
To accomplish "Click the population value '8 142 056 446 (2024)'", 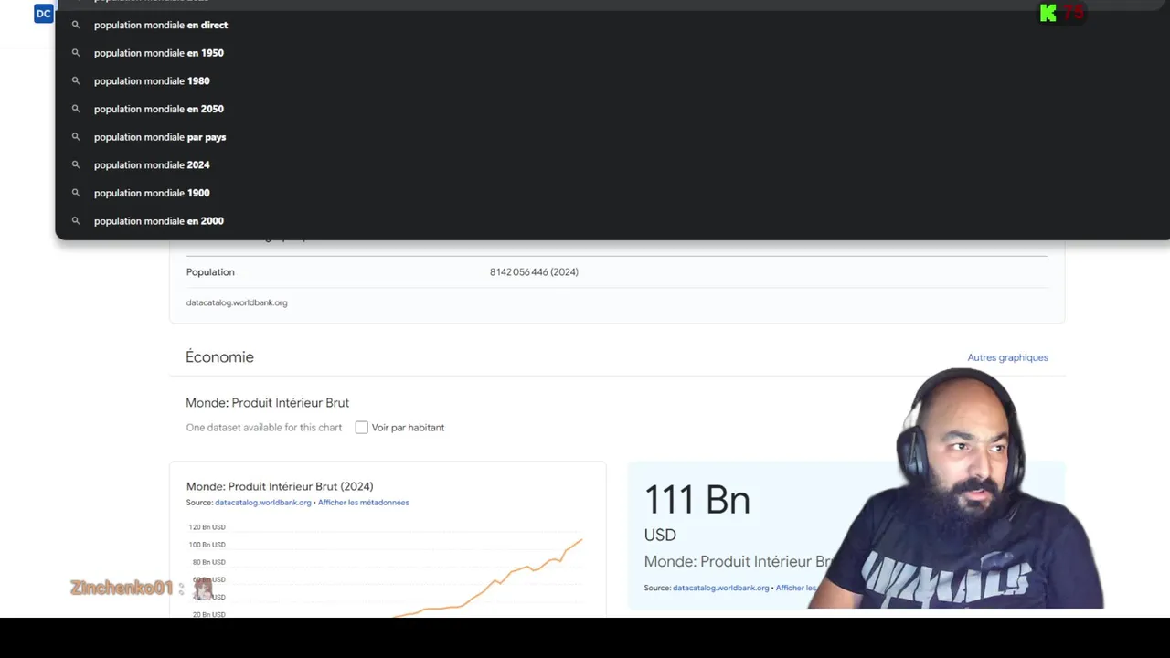I will [x=534, y=272].
